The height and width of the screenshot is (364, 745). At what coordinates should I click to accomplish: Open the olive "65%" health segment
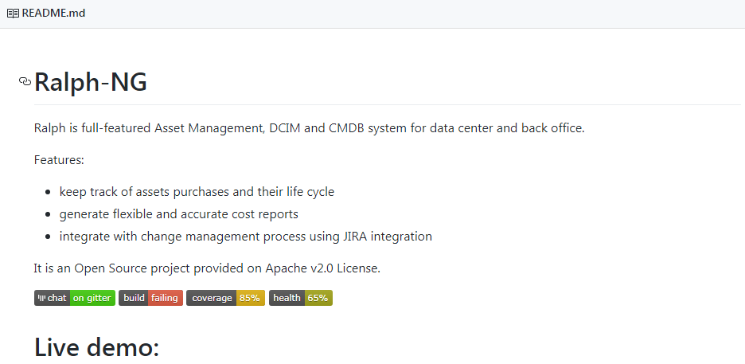pos(318,298)
